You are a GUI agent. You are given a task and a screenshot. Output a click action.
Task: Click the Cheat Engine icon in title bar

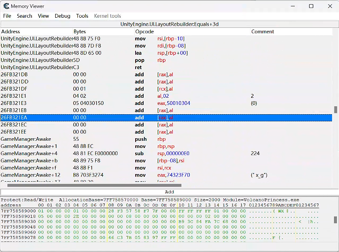(5, 6)
